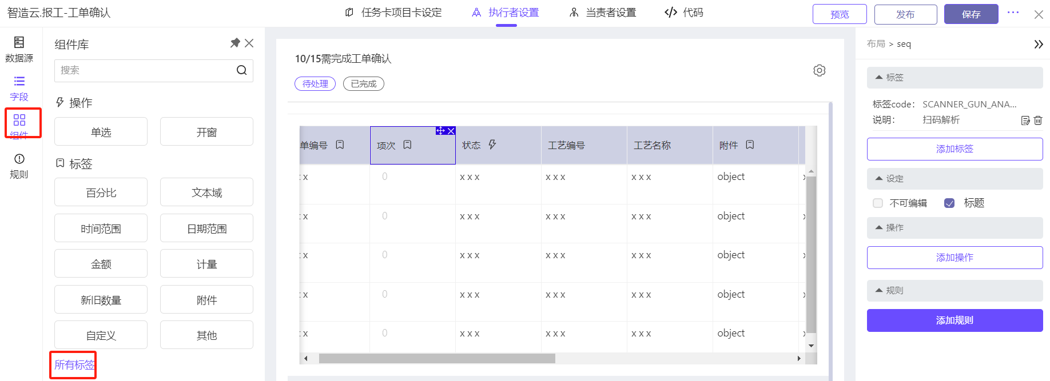
Task: Click the 添加操作 button
Action: tap(955, 258)
